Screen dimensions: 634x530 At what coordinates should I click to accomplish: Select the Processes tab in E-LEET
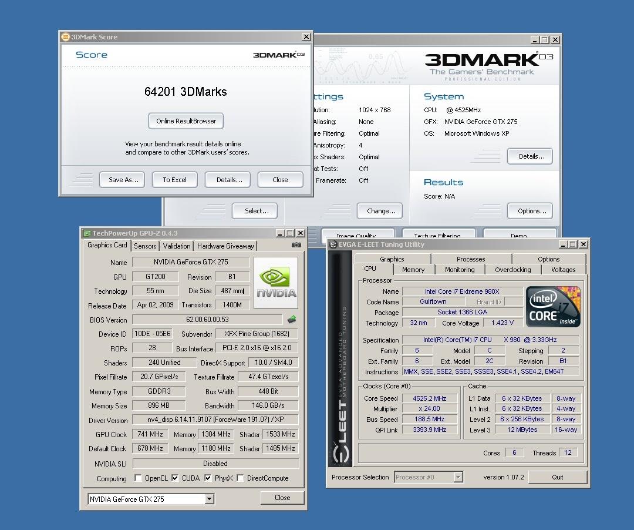(x=471, y=259)
